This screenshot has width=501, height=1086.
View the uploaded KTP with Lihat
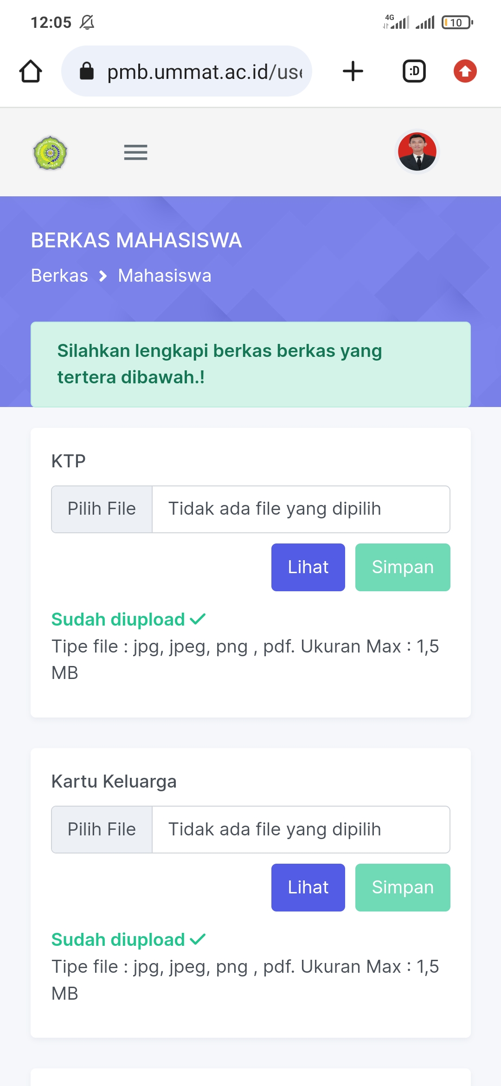click(x=308, y=567)
